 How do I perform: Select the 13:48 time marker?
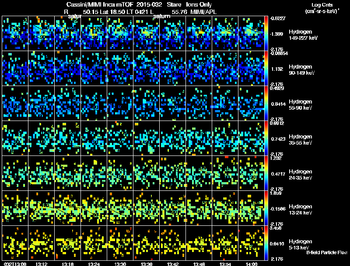click(x=199, y=264)
